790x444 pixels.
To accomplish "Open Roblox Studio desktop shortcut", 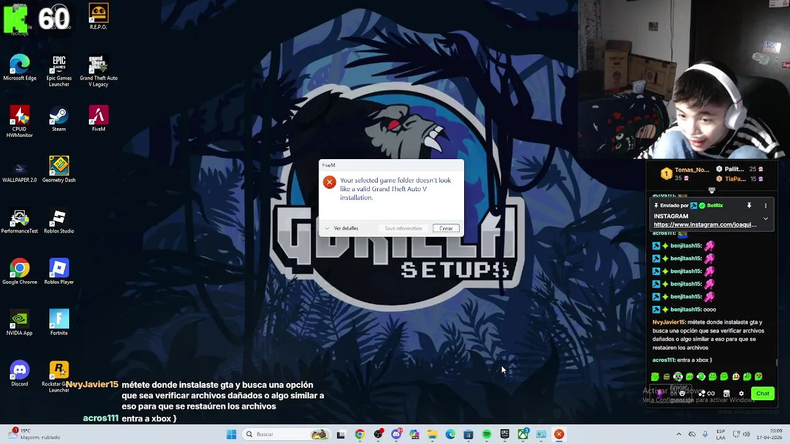I will point(59,221).
